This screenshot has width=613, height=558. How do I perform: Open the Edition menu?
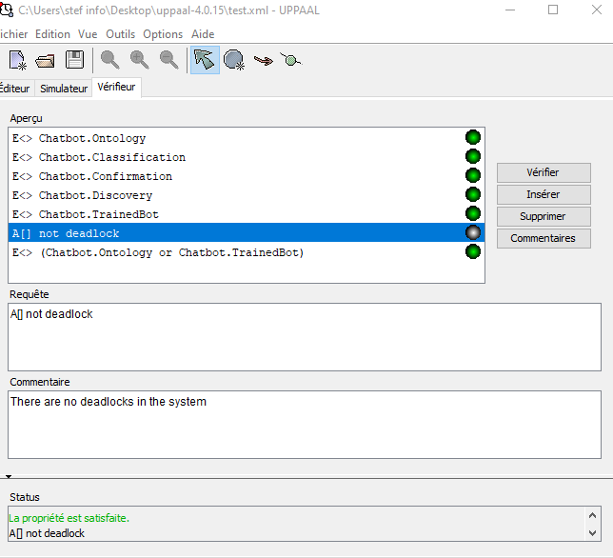(52, 34)
